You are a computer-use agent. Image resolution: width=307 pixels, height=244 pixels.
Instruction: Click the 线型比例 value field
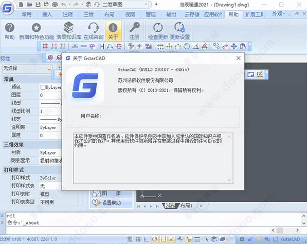click(x=51, y=111)
